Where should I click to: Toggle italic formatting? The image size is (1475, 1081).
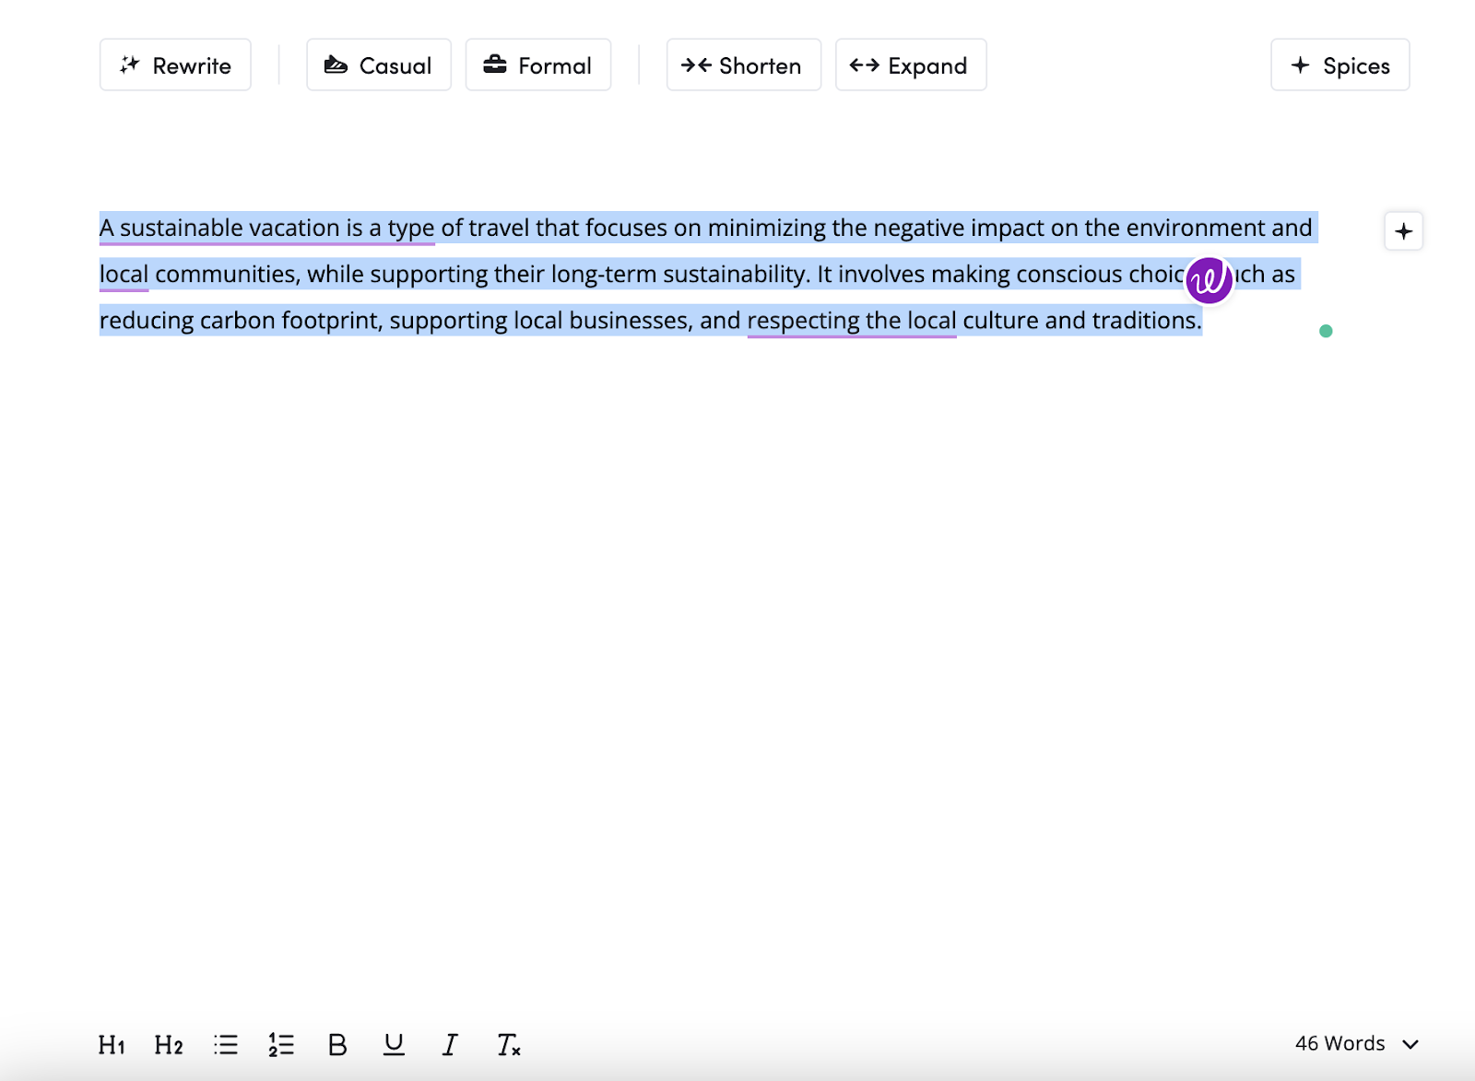(x=450, y=1045)
